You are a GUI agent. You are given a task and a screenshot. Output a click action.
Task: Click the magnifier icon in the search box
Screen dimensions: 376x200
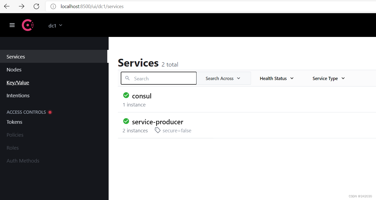[x=127, y=78]
